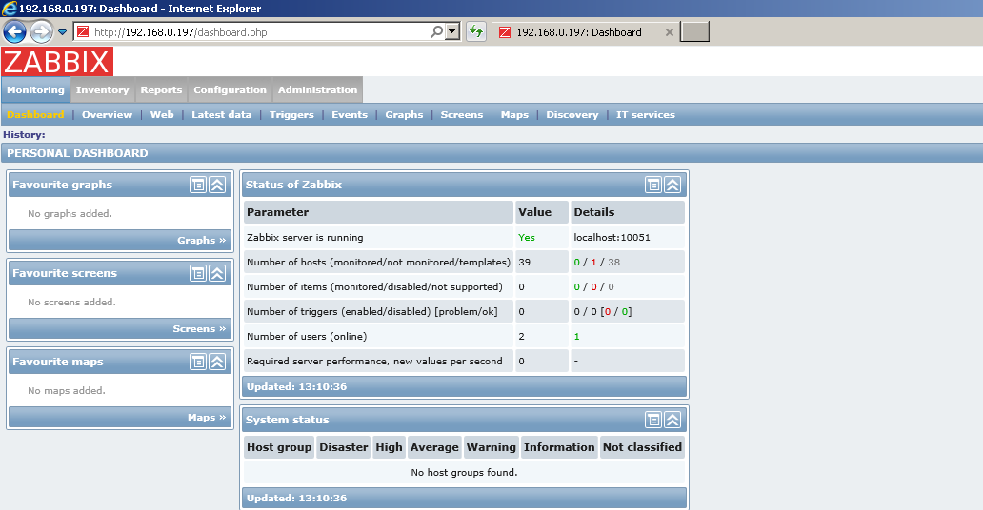This screenshot has height=510, width=983.
Task: Go to Screens submenu item
Action: pyautogui.click(x=461, y=115)
